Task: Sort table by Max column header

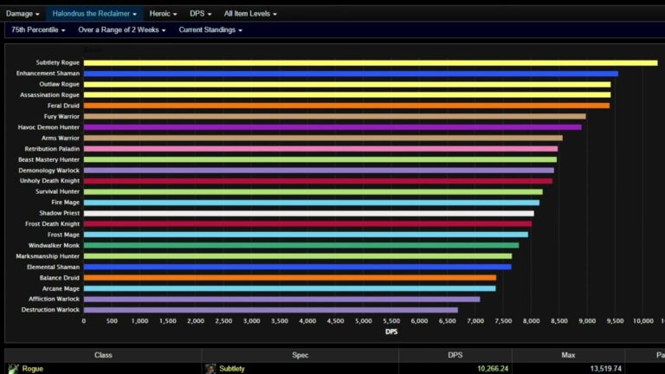Action: coord(568,355)
